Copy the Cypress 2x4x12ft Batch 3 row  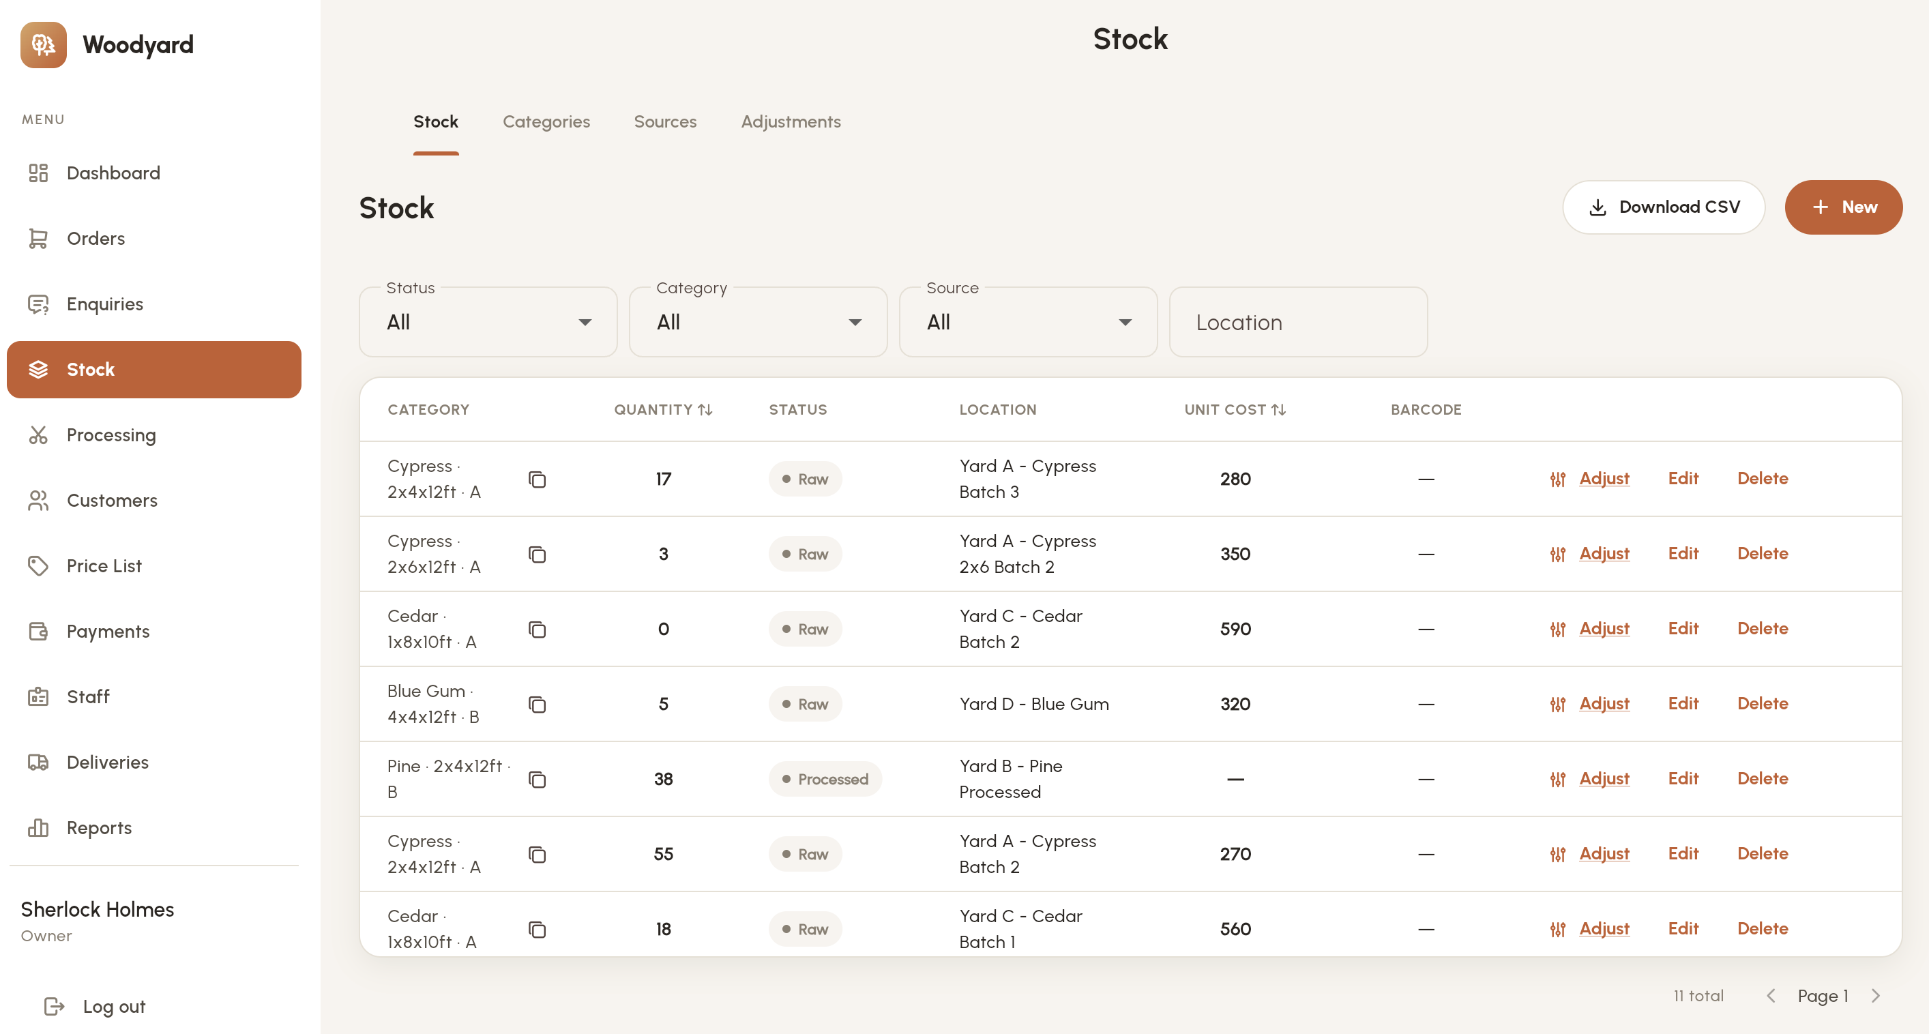point(537,479)
